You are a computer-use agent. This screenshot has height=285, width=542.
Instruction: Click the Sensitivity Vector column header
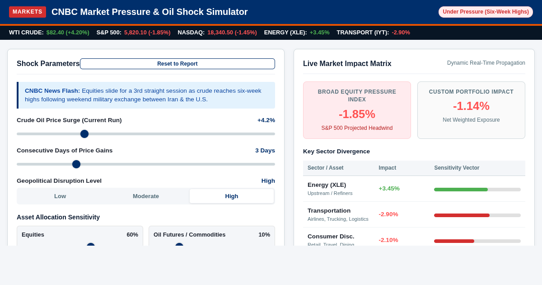[x=457, y=168]
